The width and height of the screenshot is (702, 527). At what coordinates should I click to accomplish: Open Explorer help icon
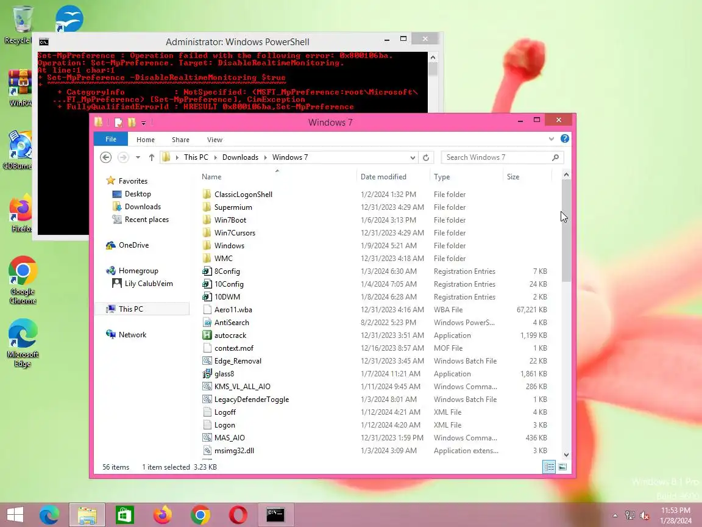pos(564,138)
